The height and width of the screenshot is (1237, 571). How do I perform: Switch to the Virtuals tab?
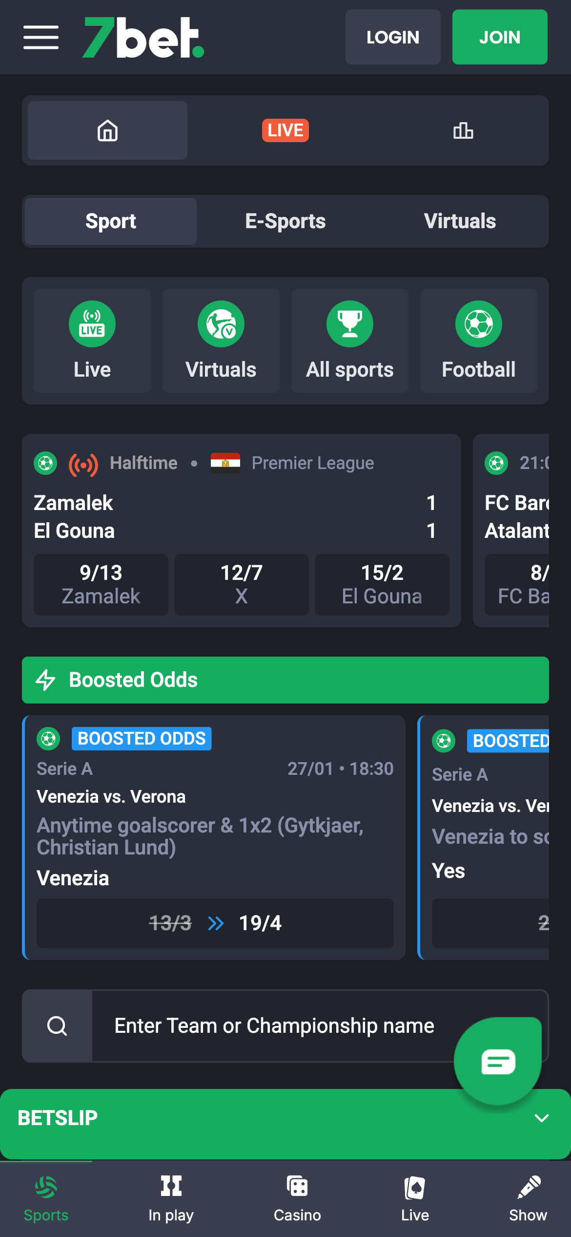[460, 221]
